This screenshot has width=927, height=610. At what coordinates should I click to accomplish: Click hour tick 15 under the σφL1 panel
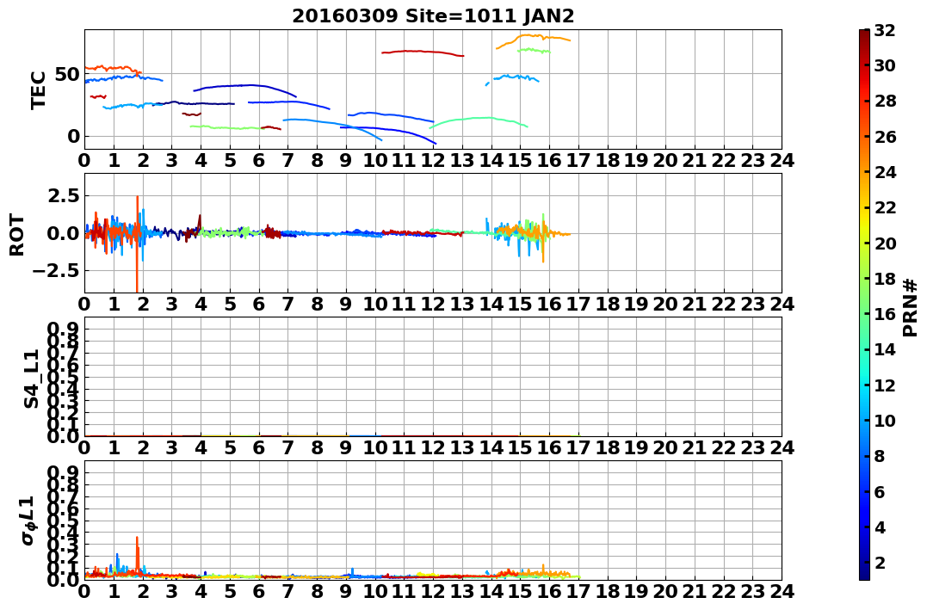tap(520, 591)
